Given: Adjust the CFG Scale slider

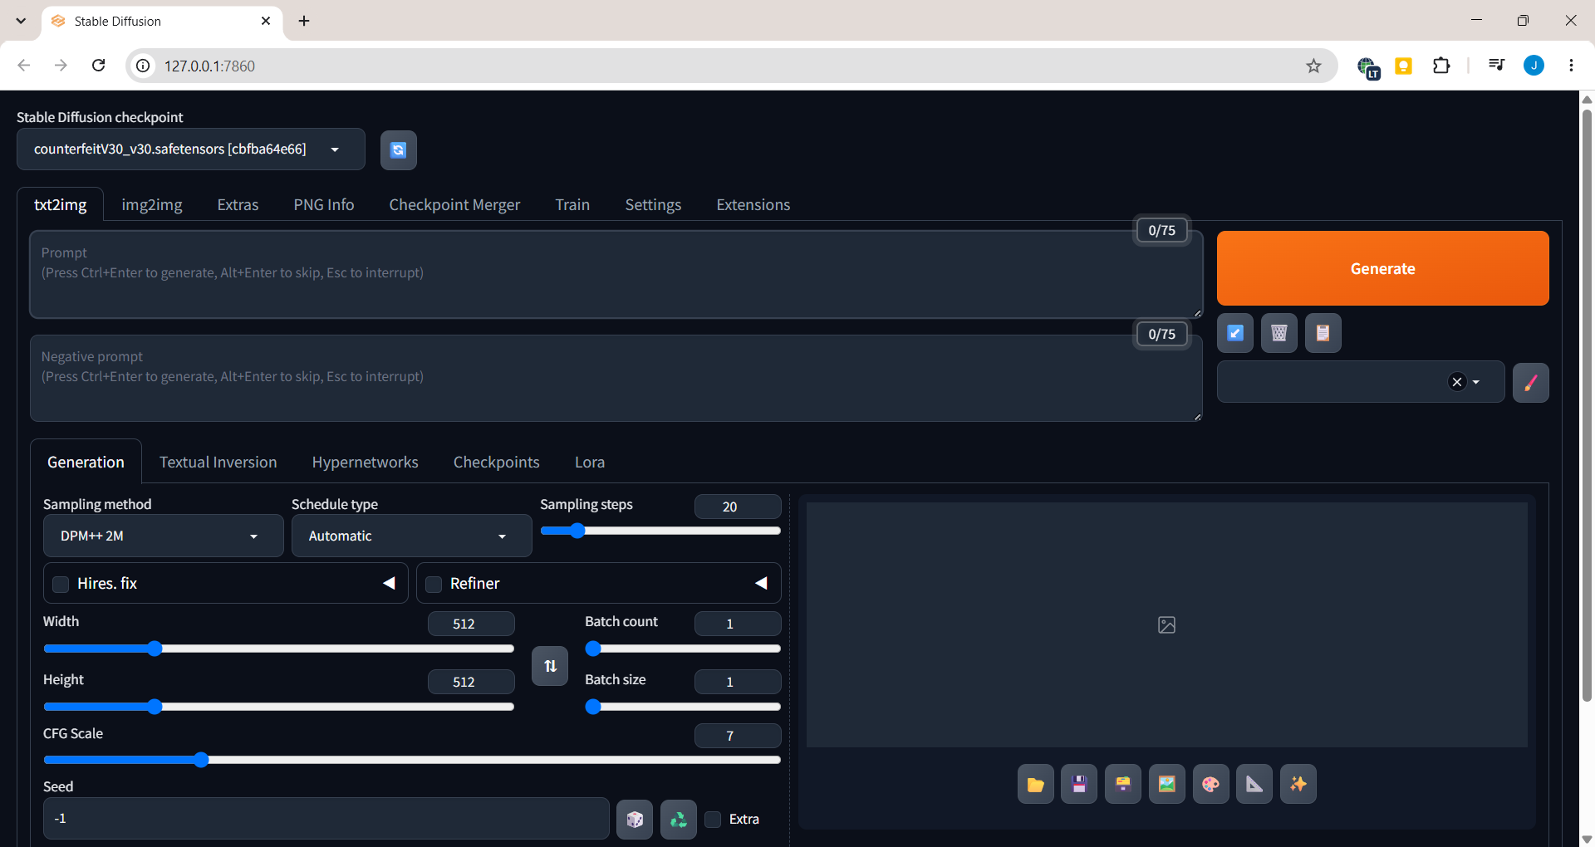Looking at the screenshot, I should 412,760.
